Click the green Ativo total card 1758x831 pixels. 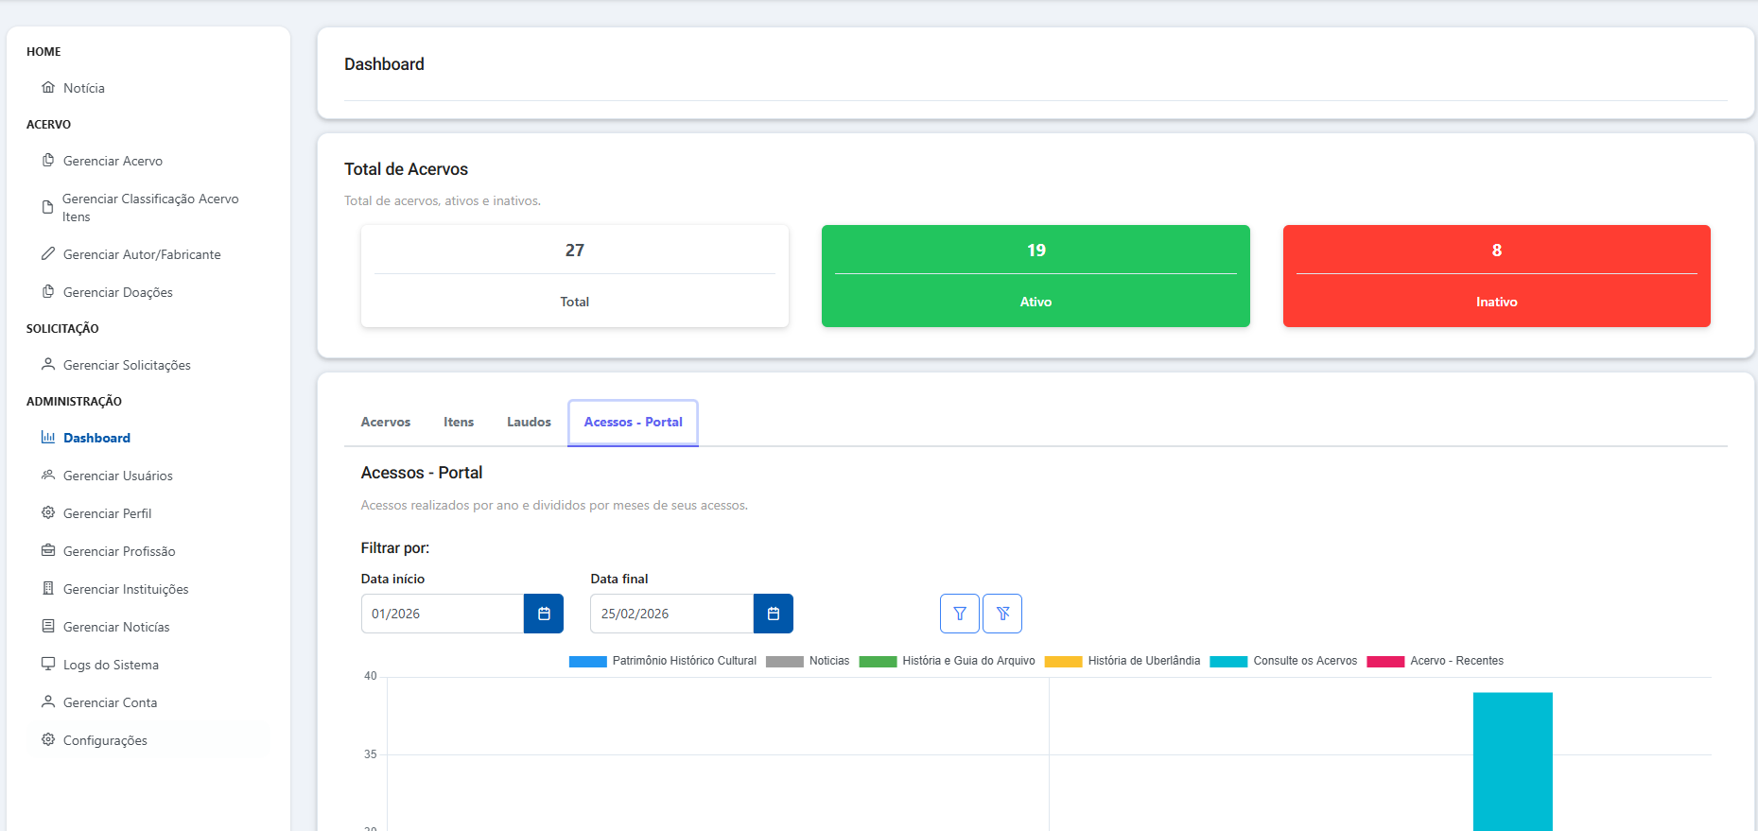pyautogui.click(x=1036, y=276)
